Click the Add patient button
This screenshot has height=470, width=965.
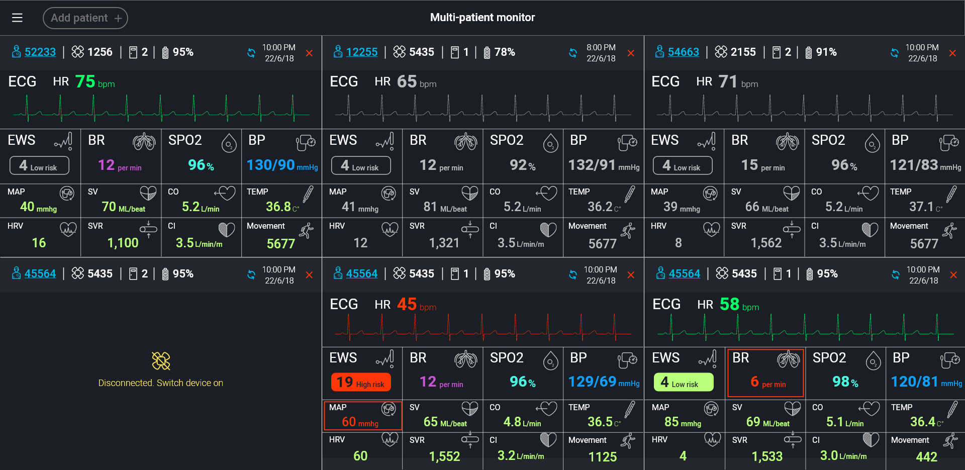click(x=85, y=18)
